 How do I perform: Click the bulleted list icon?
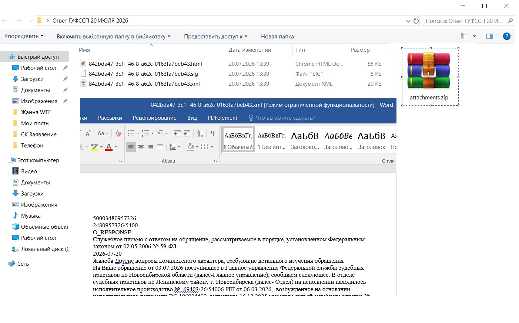coord(131,133)
